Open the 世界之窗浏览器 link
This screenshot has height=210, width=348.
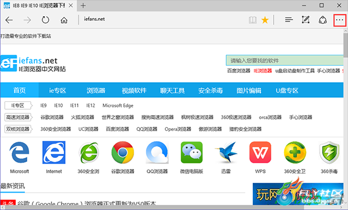[118, 117]
